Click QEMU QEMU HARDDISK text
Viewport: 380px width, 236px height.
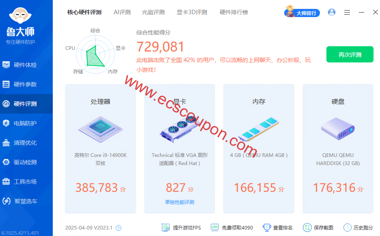(x=338, y=159)
